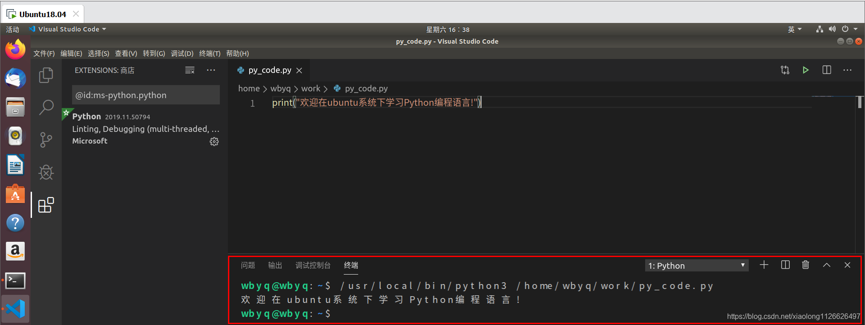Click the terminal prompt line wbyq@wbyq:~$
Screen dimensions: 865x325
point(286,314)
